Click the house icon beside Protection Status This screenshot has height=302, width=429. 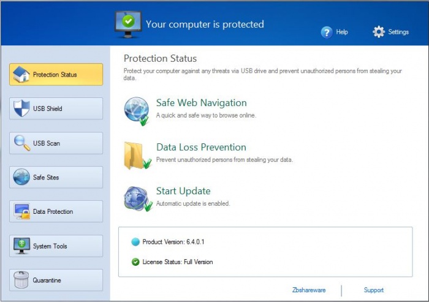pyautogui.click(x=21, y=74)
